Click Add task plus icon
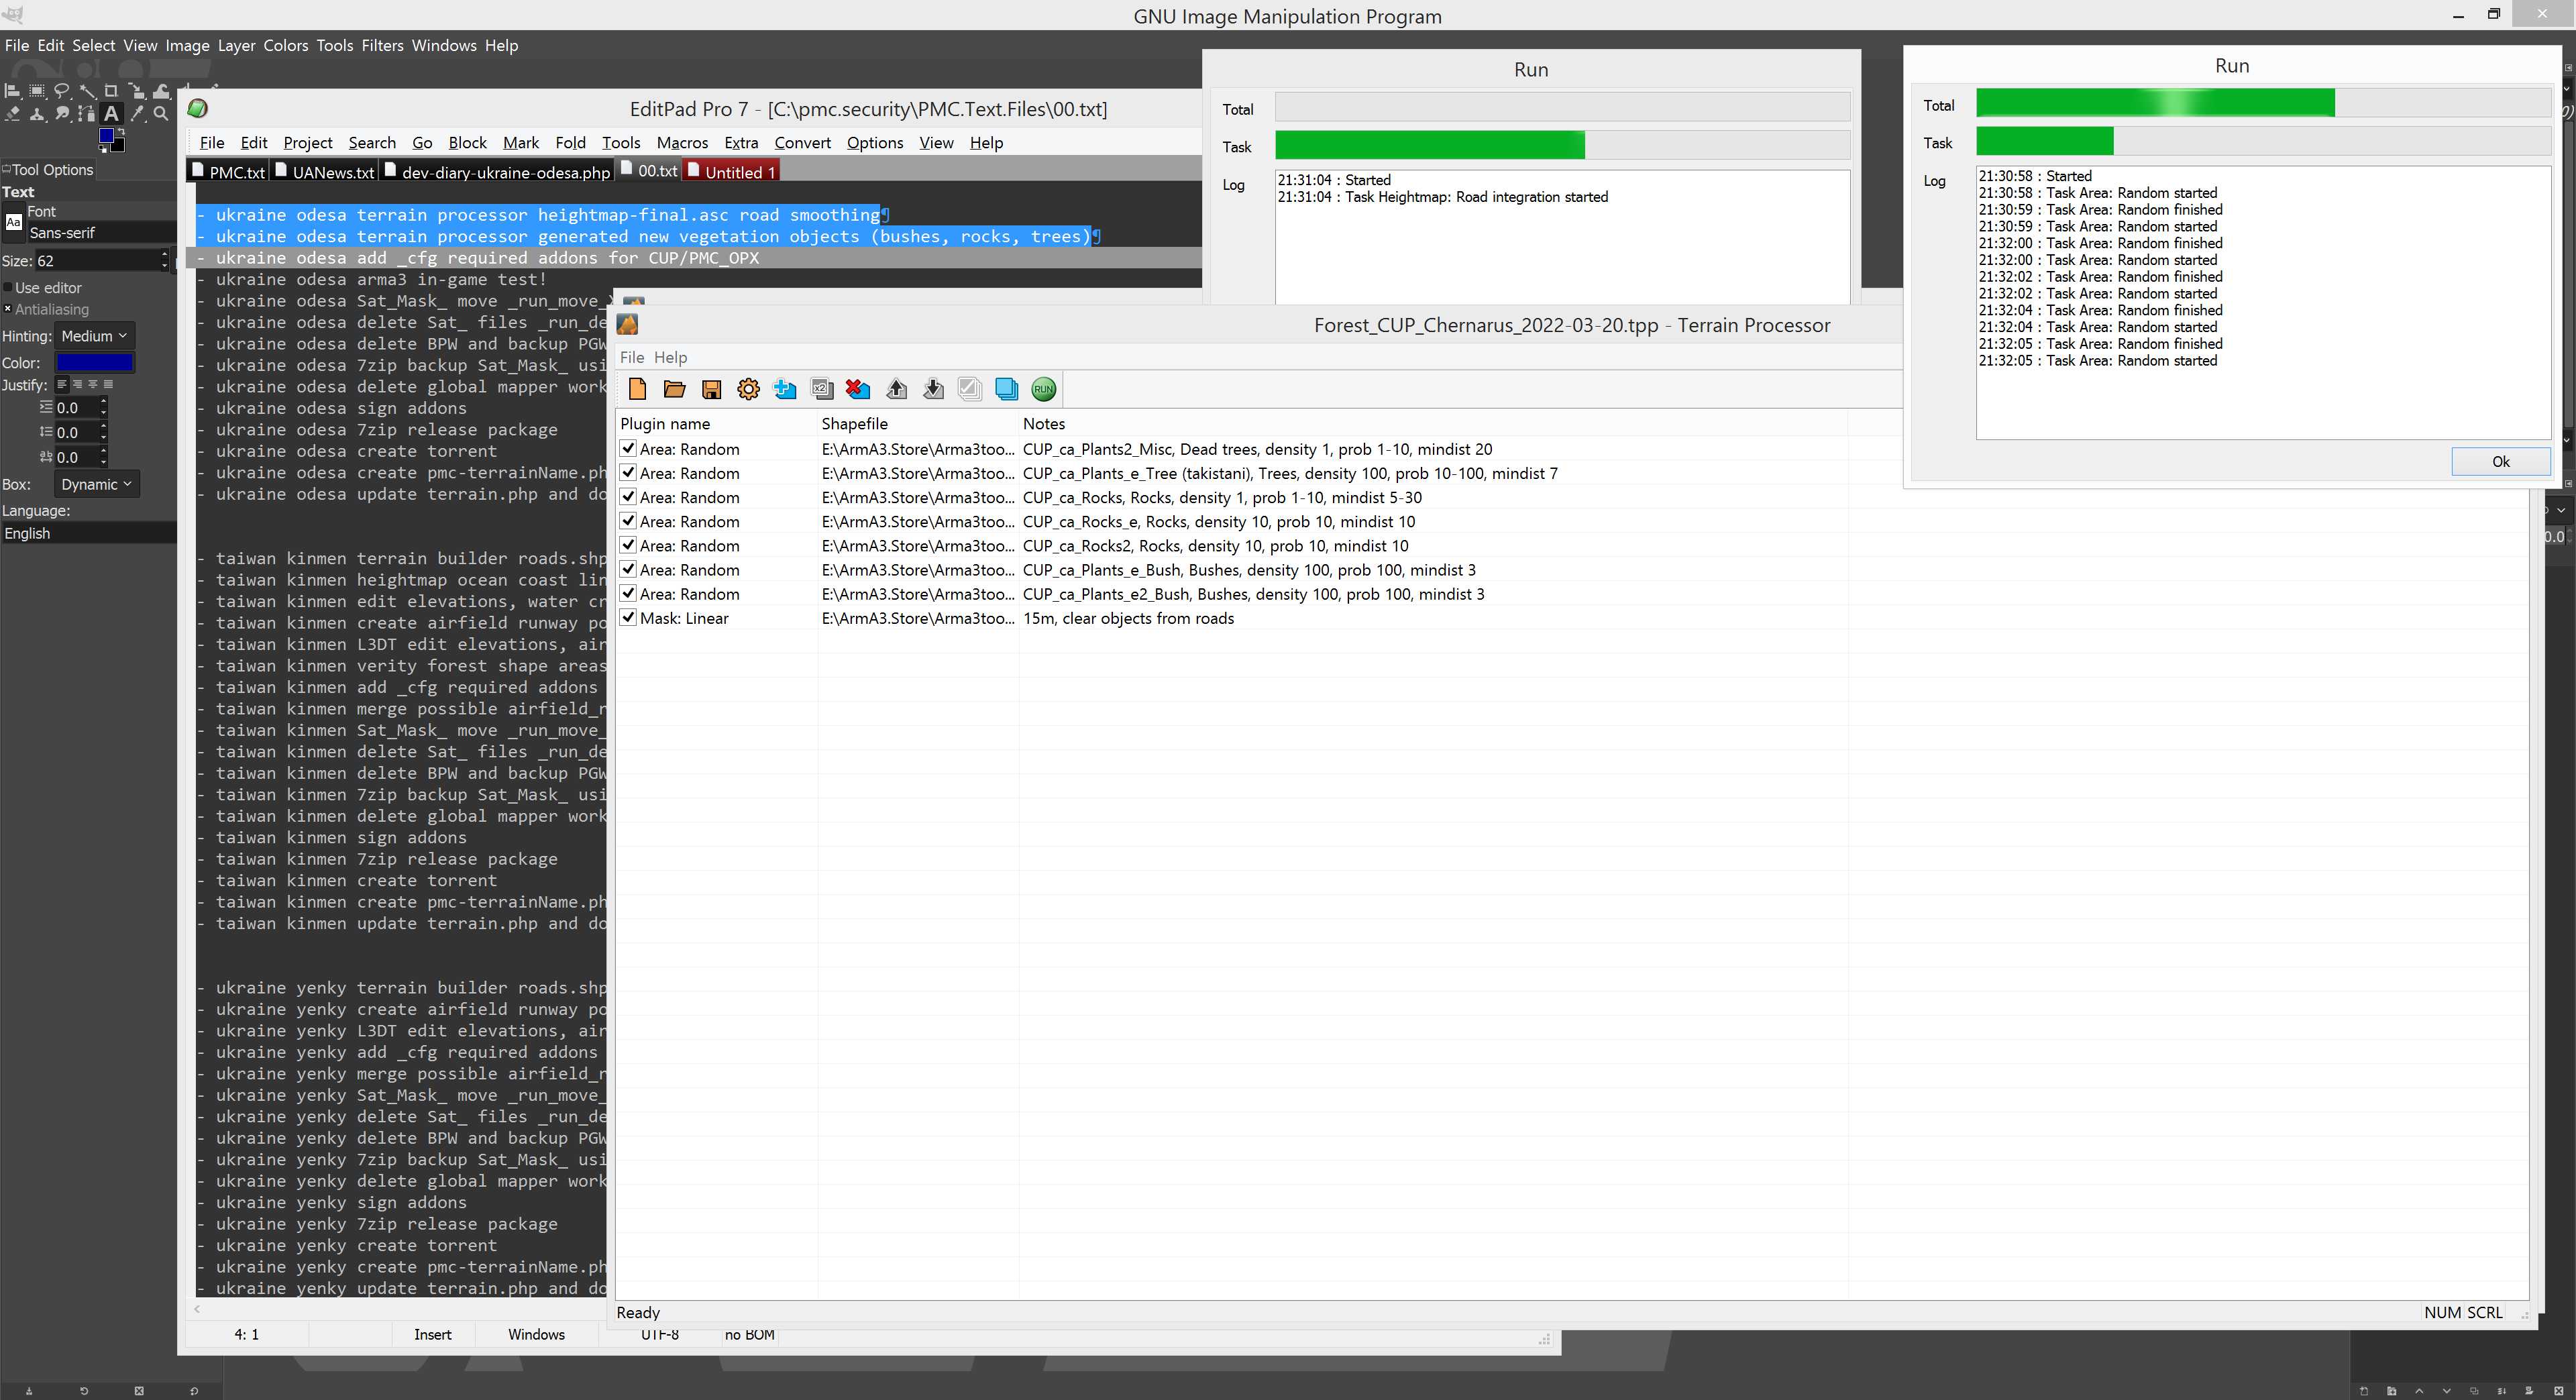The image size is (2576, 1400). point(785,389)
